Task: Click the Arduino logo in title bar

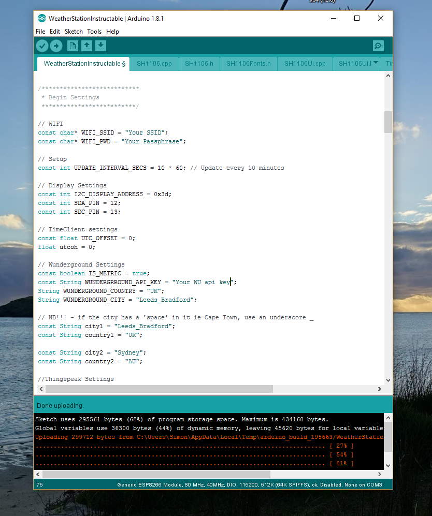Action: [x=42, y=19]
